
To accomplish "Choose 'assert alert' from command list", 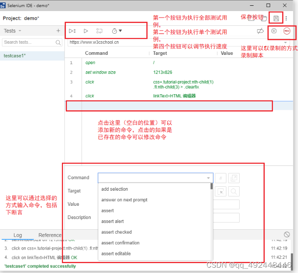I will tap(154, 221).
